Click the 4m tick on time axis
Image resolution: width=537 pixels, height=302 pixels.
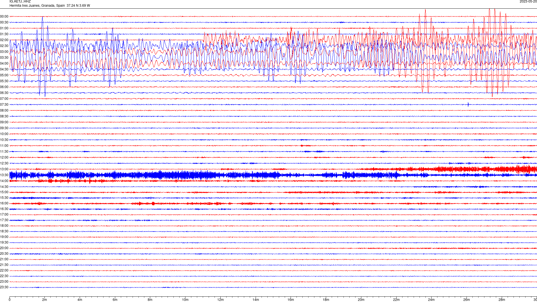(x=80, y=300)
